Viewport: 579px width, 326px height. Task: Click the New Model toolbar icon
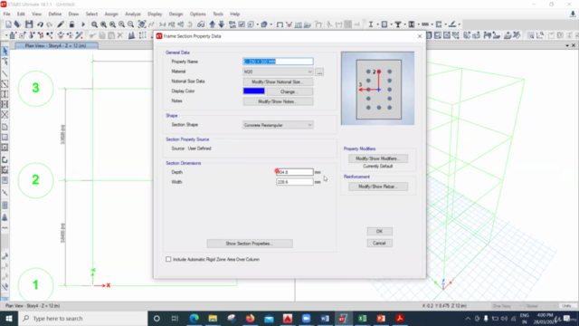tap(8, 24)
